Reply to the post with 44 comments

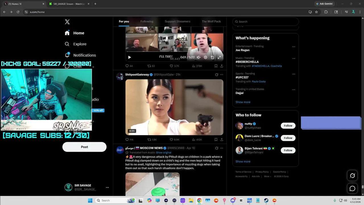coord(129,66)
